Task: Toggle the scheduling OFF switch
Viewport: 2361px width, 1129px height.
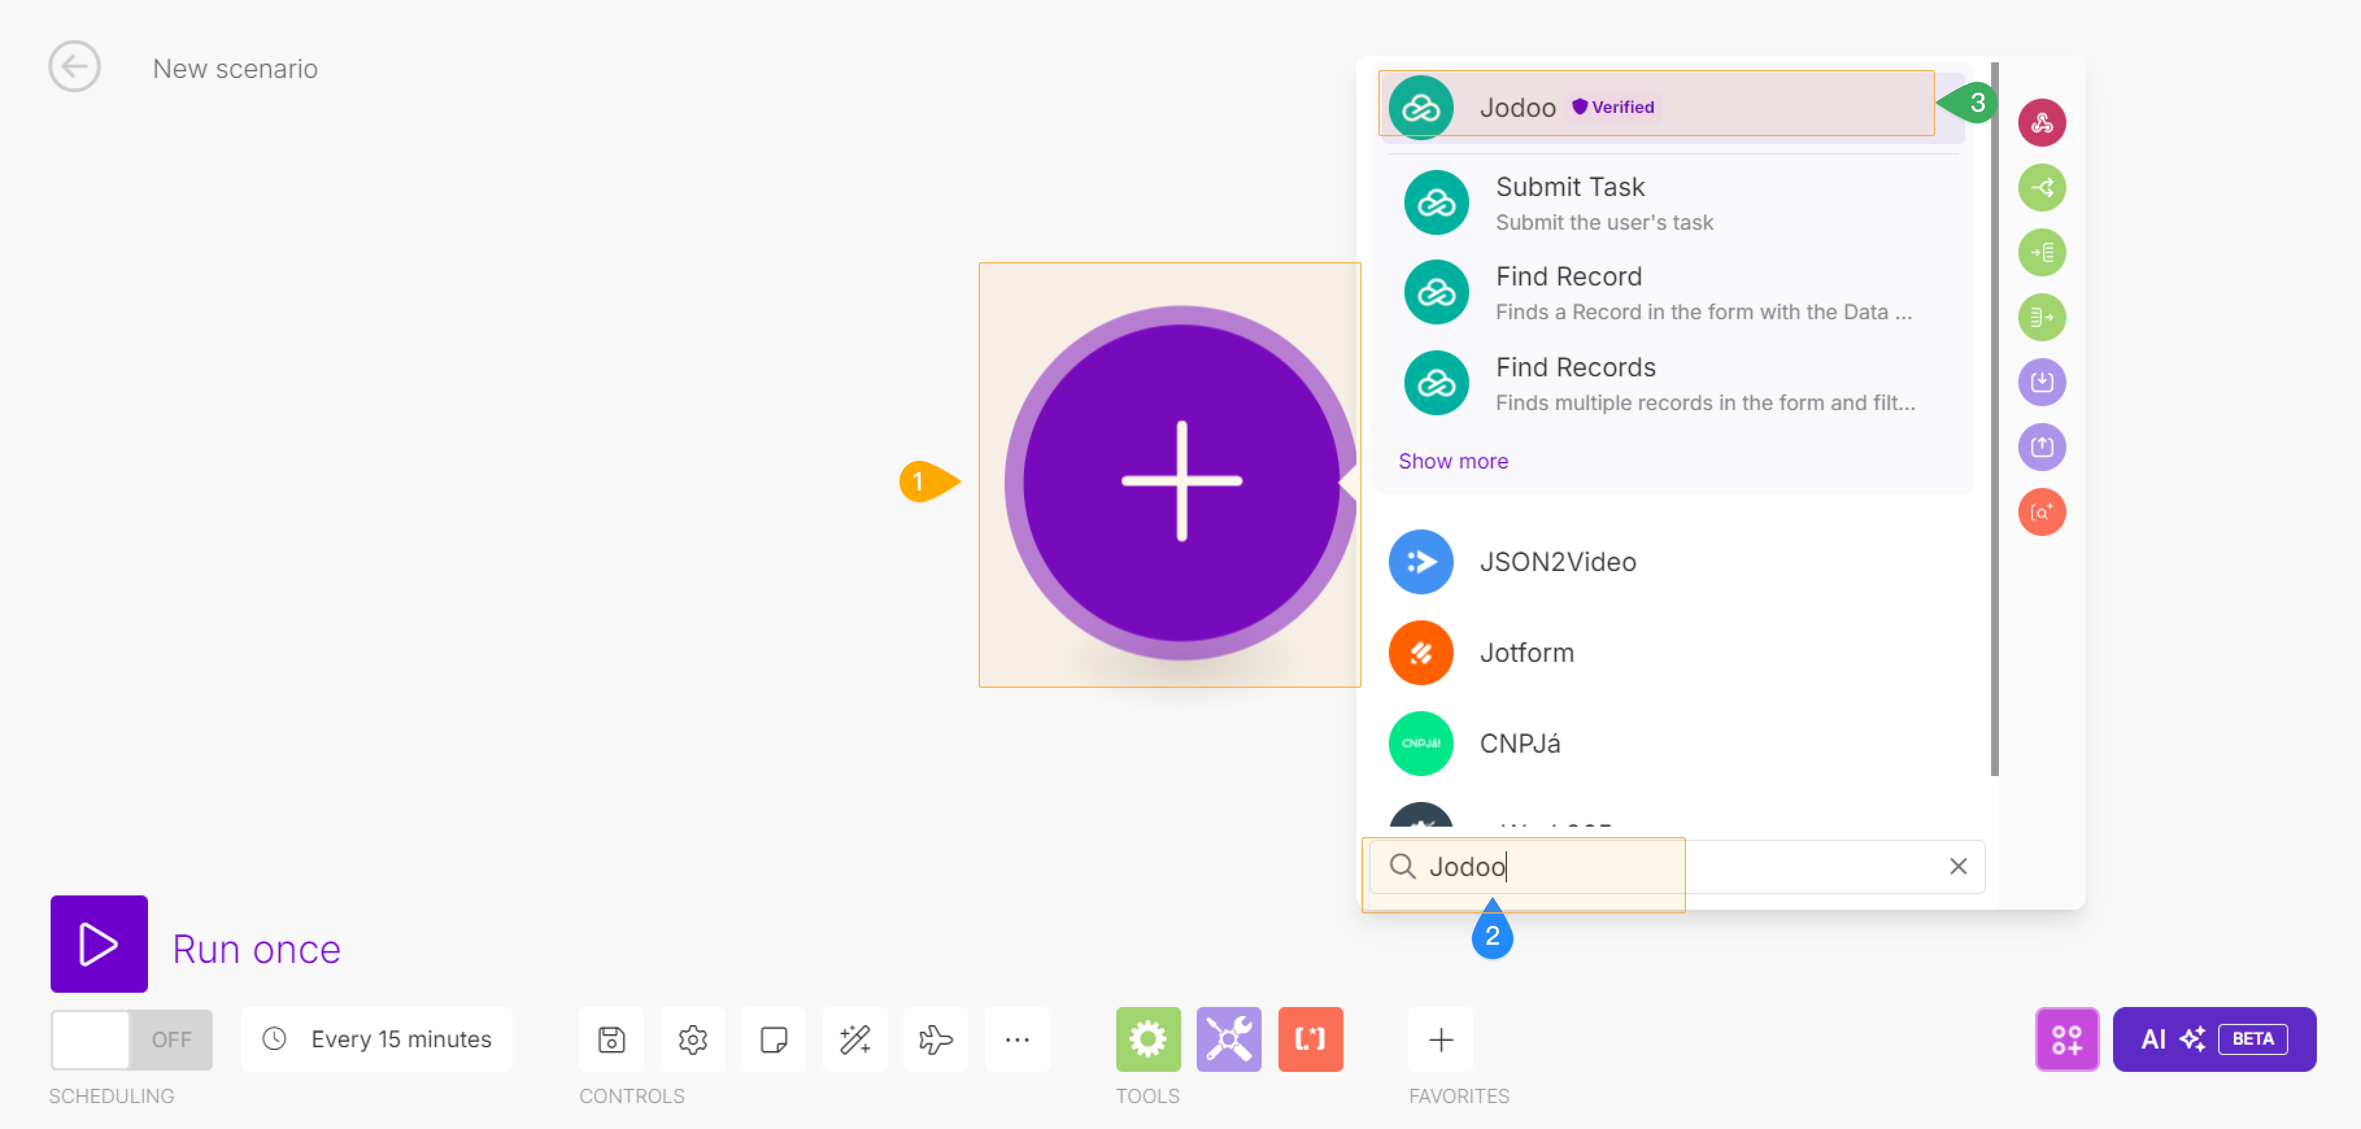Action: coord(131,1039)
